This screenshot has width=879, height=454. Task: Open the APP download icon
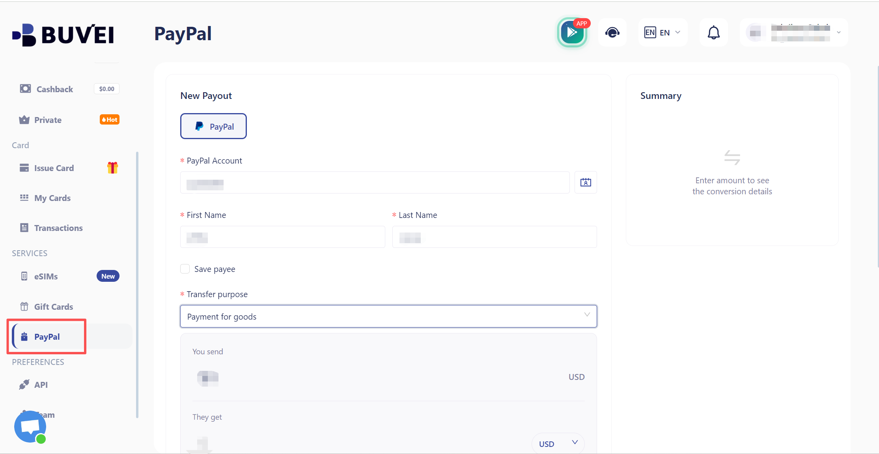[x=572, y=33]
